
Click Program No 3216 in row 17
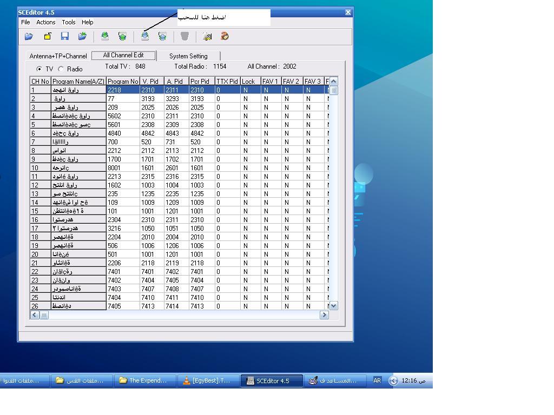[x=123, y=229]
